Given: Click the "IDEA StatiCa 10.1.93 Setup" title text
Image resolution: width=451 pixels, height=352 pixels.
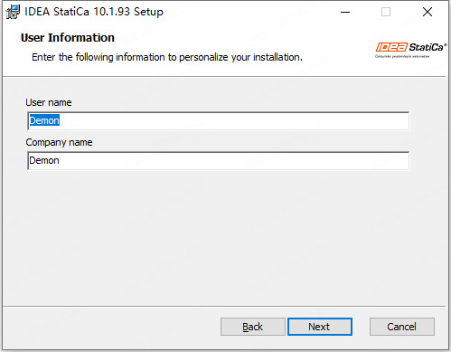Looking at the screenshot, I should 94,12.
